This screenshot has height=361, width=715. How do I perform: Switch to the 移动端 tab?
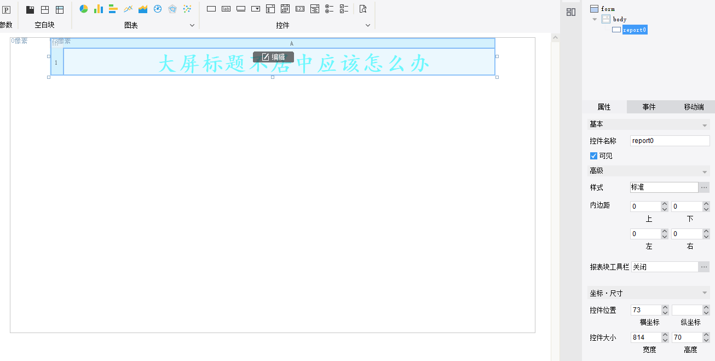click(x=694, y=107)
